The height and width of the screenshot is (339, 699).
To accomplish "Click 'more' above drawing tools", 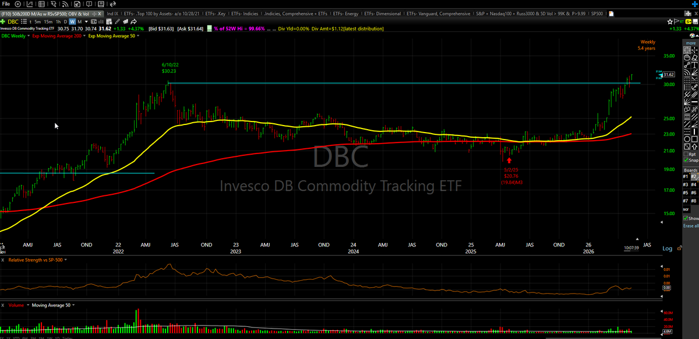I will tap(691, 43).
